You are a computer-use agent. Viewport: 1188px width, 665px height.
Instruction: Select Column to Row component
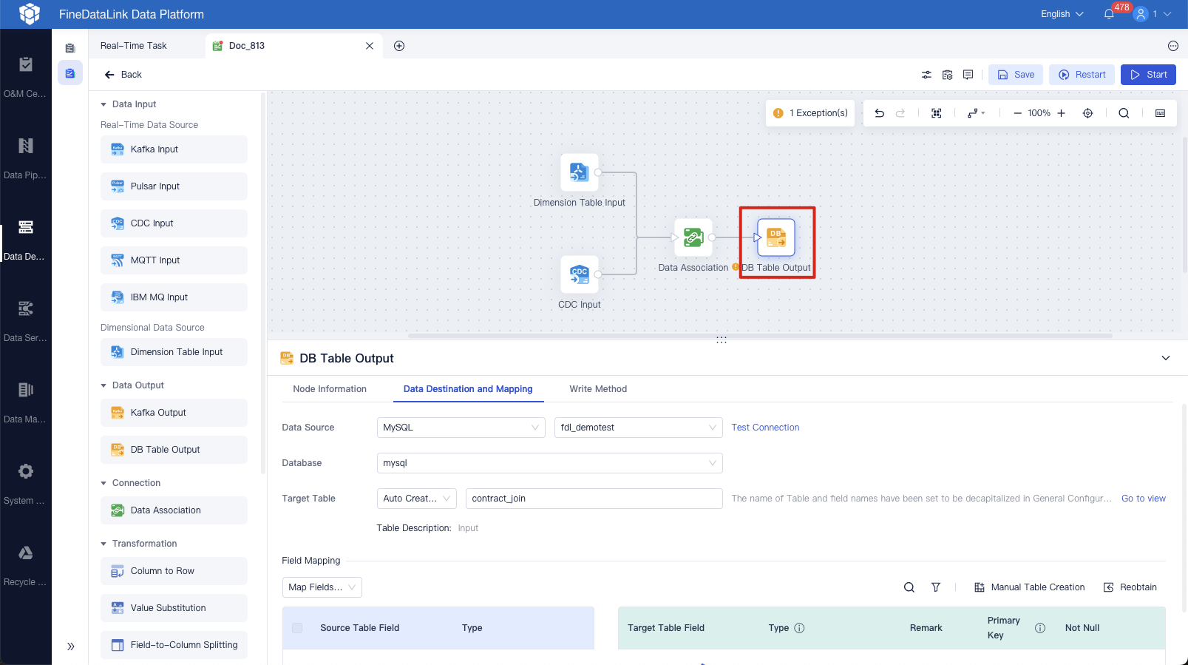(174, 571)
